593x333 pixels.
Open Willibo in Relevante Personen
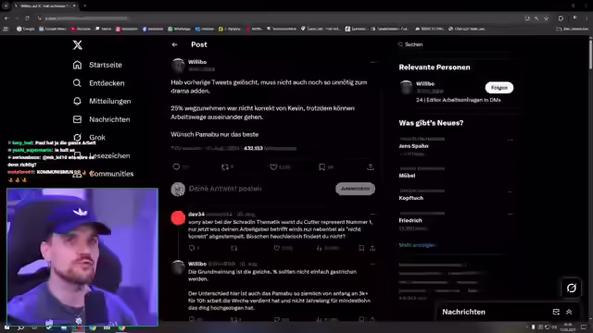point(425,84)
